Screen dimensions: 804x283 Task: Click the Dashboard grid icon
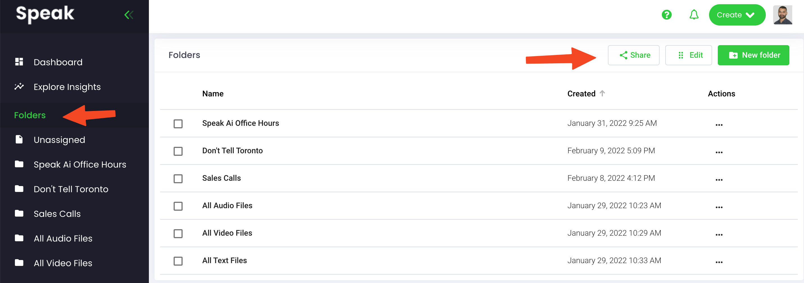click(19, 62)
